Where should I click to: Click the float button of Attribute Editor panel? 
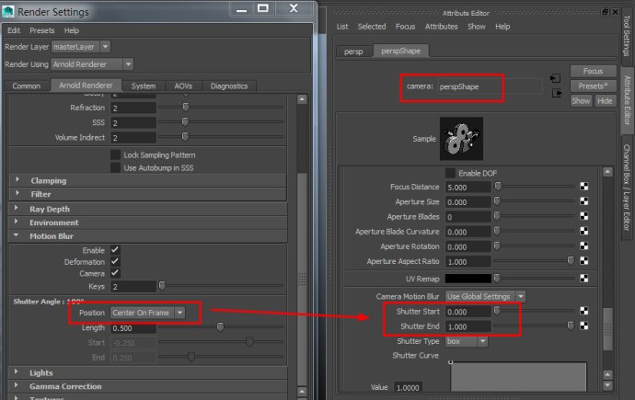pyautogui.click(x=605, y=12)
